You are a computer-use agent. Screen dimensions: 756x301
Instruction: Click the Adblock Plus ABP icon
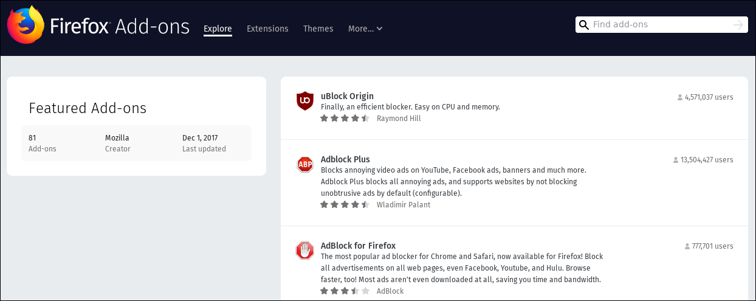(304, 164)
